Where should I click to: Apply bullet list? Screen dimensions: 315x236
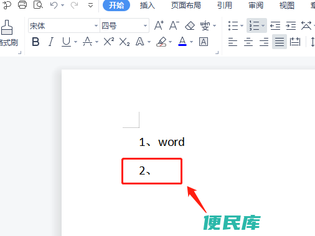[233, 26]
